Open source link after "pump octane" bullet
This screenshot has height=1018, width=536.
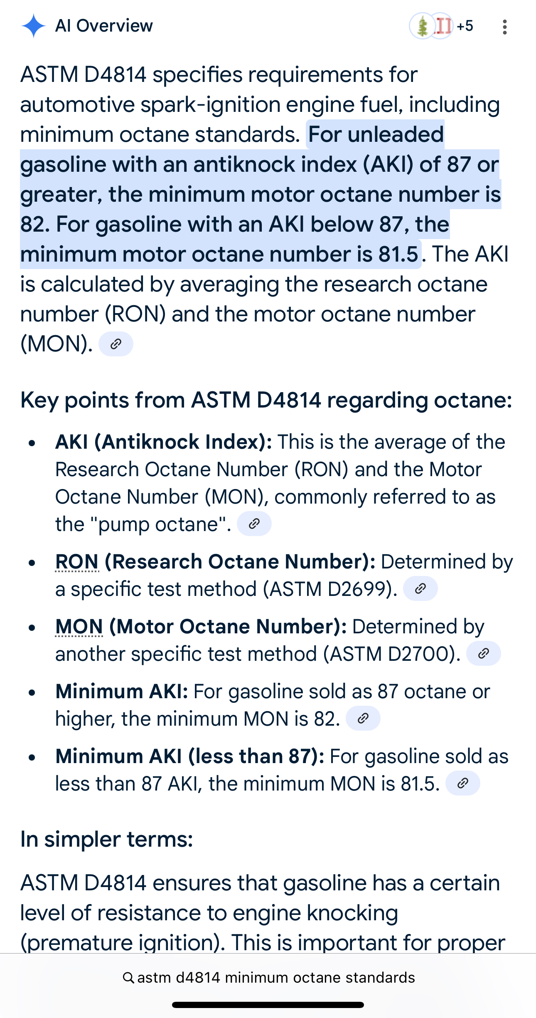pyautogui.click(x=254, y=524)
